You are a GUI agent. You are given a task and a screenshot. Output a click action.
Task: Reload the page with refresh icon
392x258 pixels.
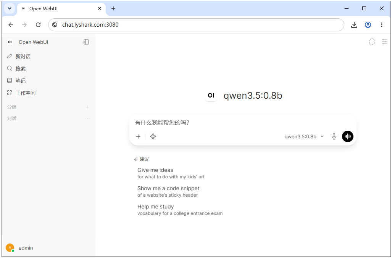tap(38, 25)
